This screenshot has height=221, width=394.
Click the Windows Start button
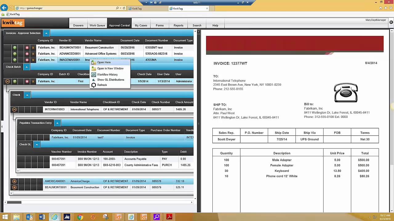[x=5, y=217]
